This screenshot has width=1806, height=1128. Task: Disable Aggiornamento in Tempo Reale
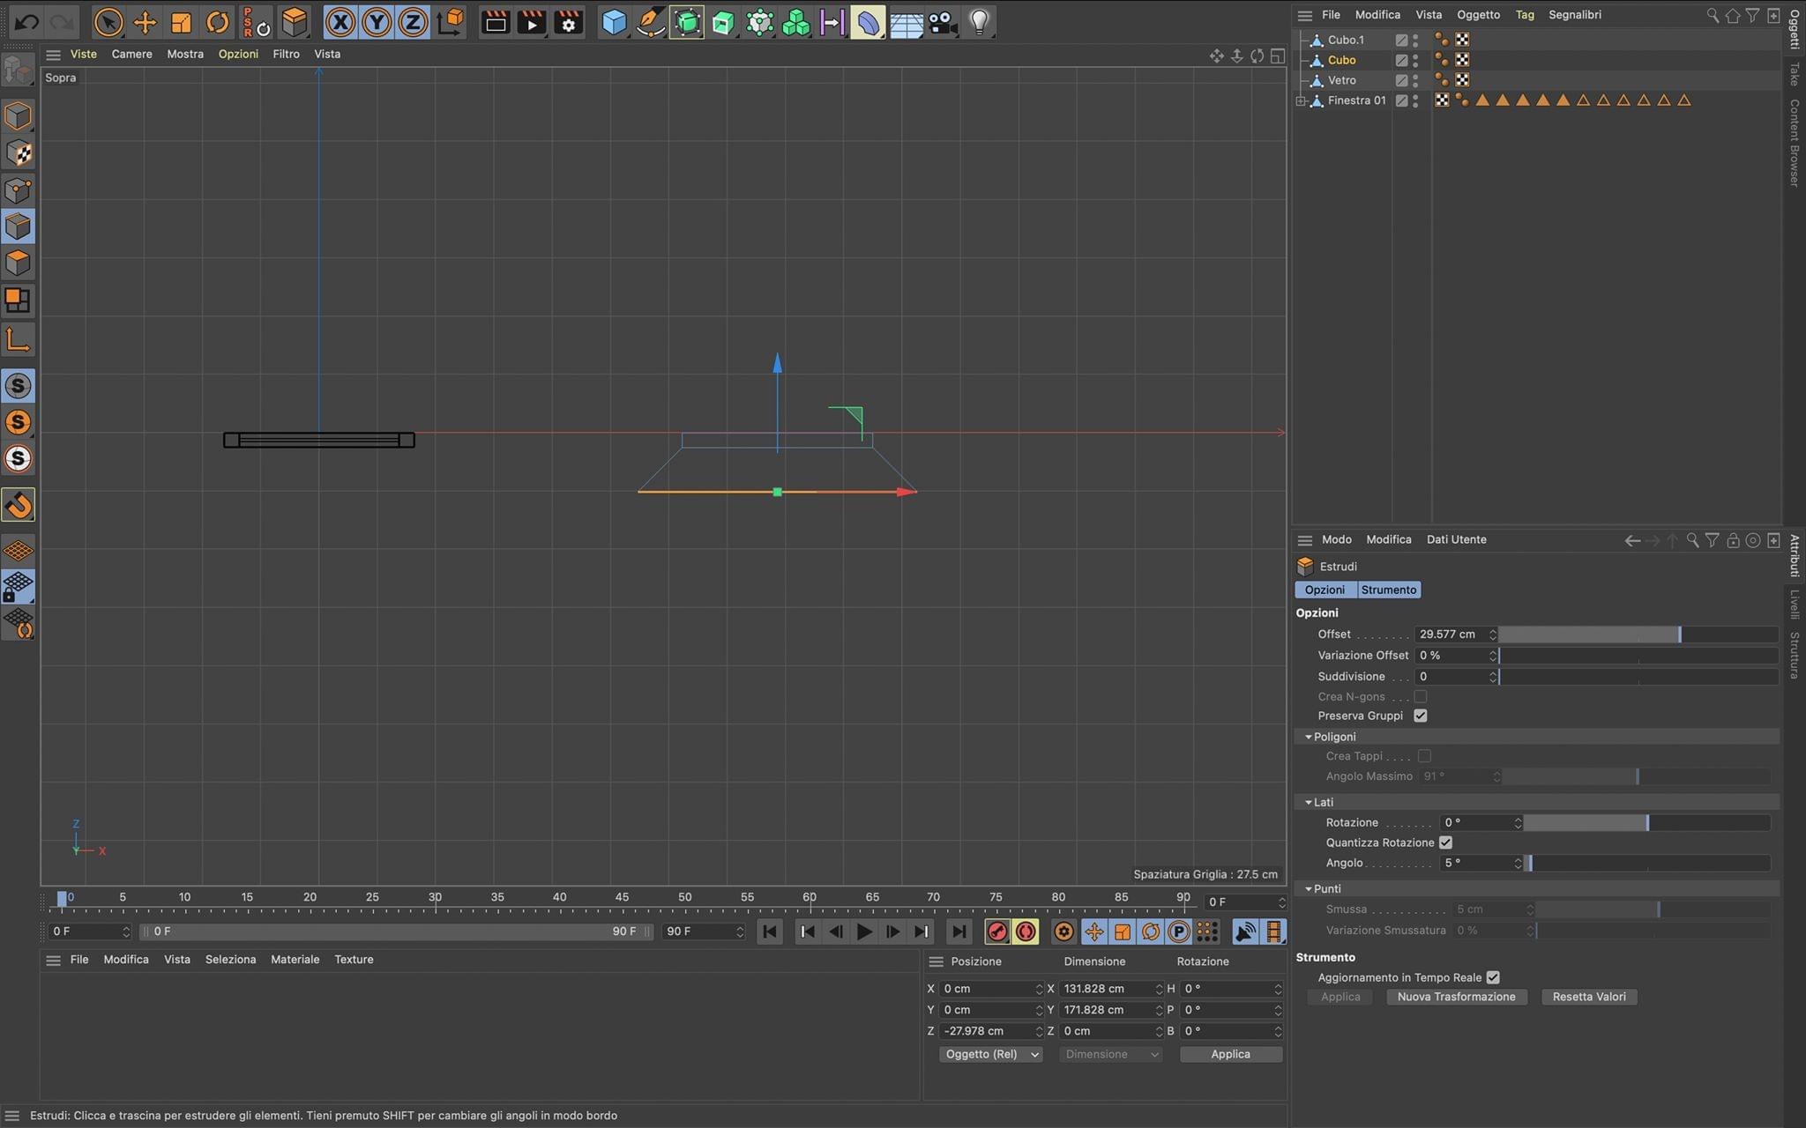point(1493,977)
